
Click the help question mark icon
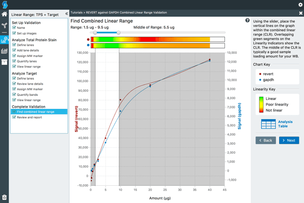click(x=247, y=21)
